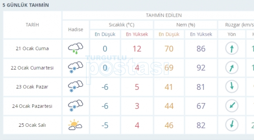
Task: Click the wind direction arrow for 24 Ocak Pazartesi
Action: 232,106
